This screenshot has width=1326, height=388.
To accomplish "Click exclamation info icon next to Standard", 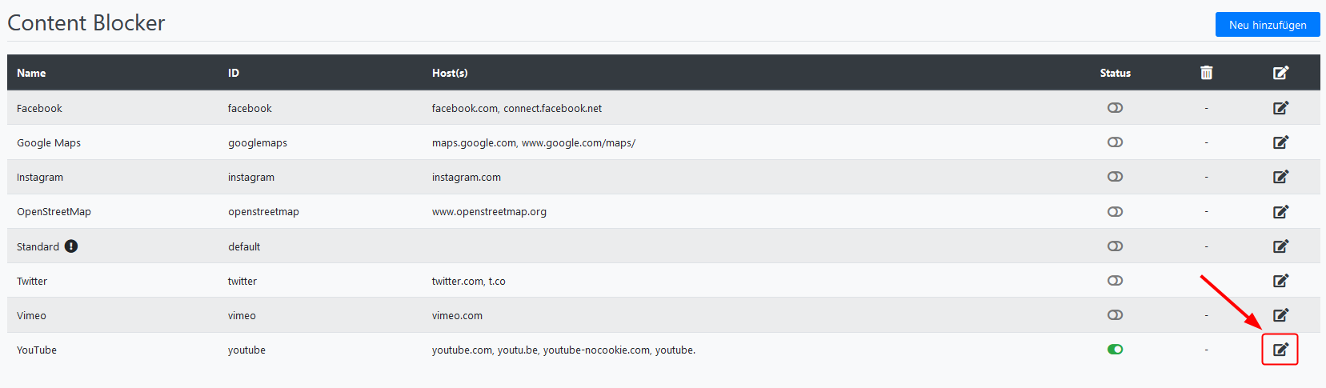I will pyautogui.click(x=71, y=246).
